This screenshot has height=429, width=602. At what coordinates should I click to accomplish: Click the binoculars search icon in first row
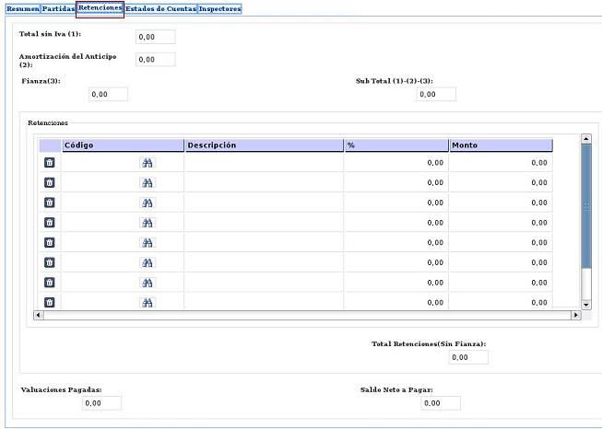click(148, 162)
